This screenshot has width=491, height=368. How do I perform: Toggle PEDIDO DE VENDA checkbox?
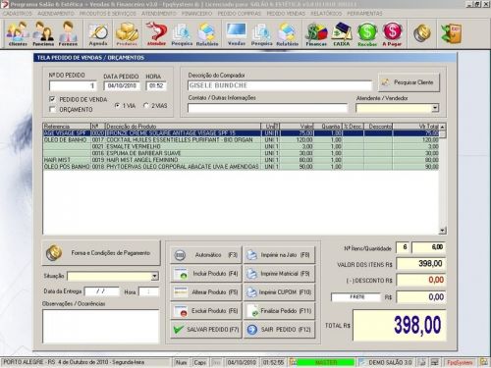pyautogui.click(x=52, y=99)
